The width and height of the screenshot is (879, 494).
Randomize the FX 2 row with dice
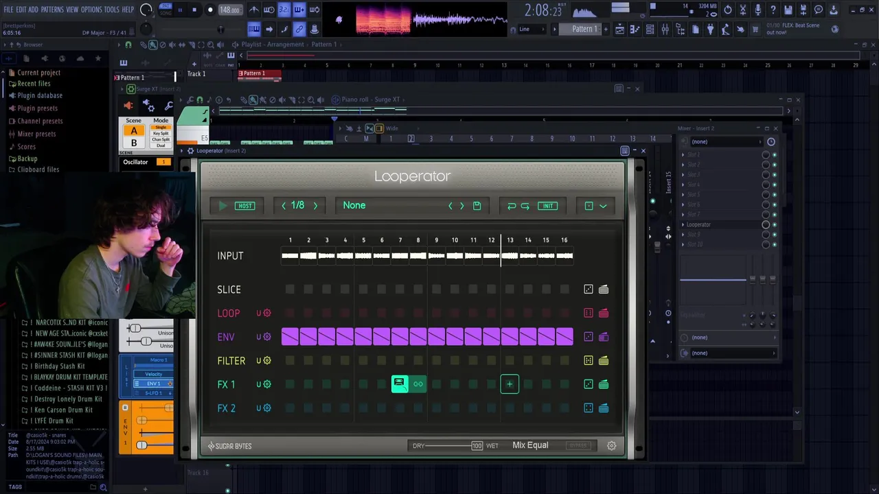coord(589,408)
